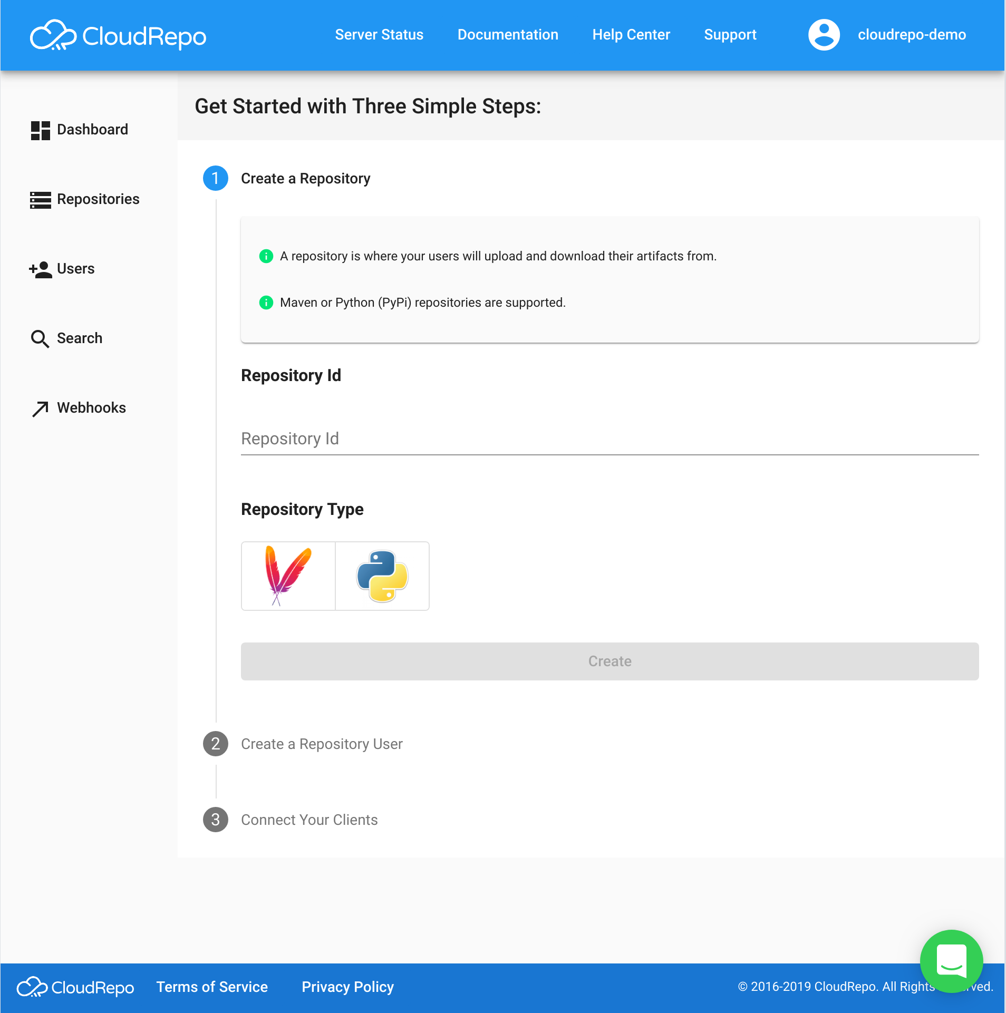The height and width of the screenshot is (1013, 1006).
Task: Open the user account avatar icon
Action: pyautogui.click(x=824, y=35)
